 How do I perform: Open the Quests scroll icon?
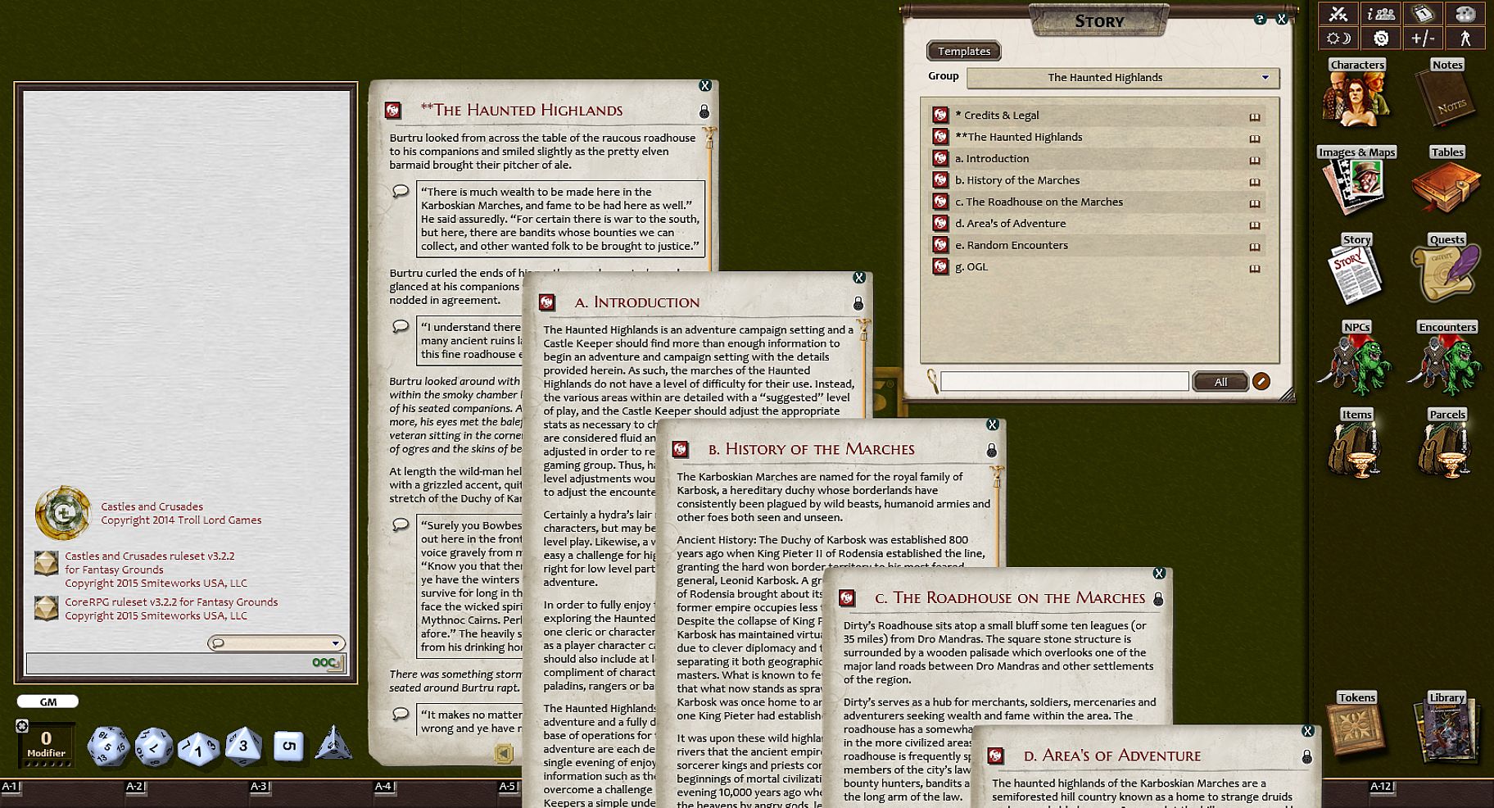tap(1446, 269)
